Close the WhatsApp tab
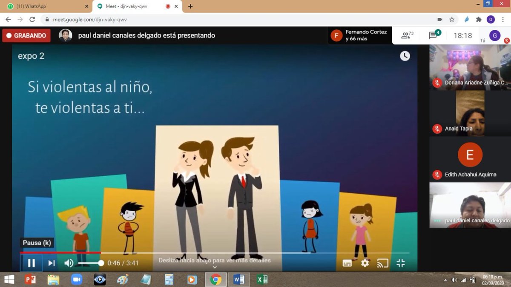Screen dimensions: 511x287 (x=86, y=6)
